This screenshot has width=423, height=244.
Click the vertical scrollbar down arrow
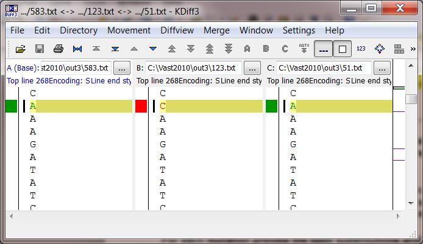[411, 203]
